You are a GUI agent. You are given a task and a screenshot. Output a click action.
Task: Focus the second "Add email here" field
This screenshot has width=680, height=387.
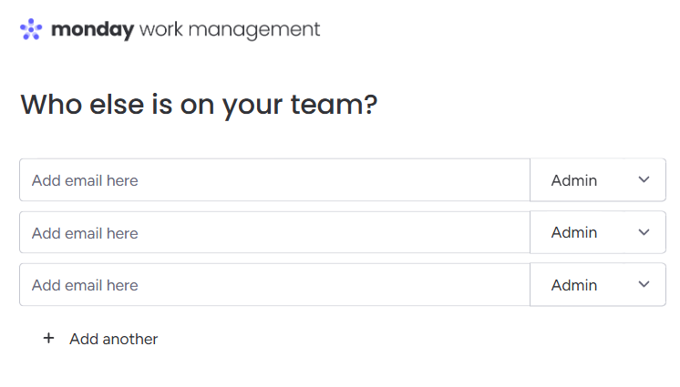pyautogui.click(x=275, y=232)
